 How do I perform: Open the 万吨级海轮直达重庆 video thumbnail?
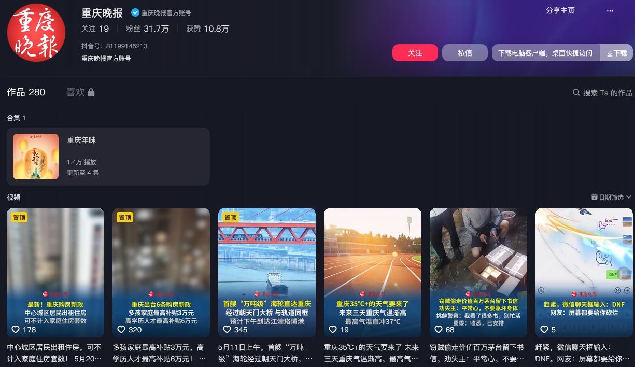(267, 273)
